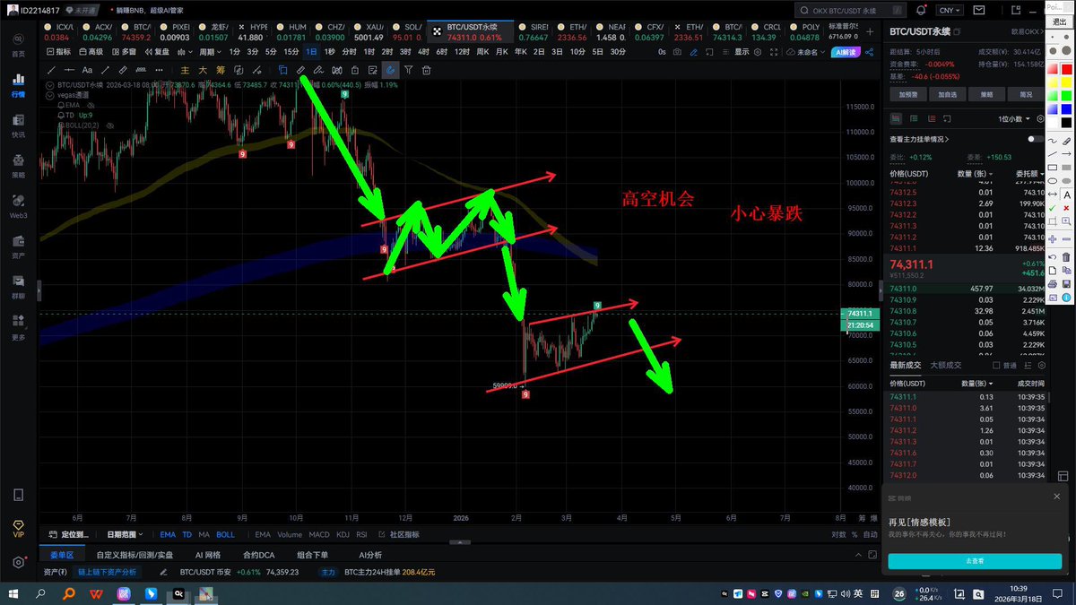This screenshot has width=1076, height=605.
Task: Toggle the KDJ sub-indicator
Action: click(343, 534)
